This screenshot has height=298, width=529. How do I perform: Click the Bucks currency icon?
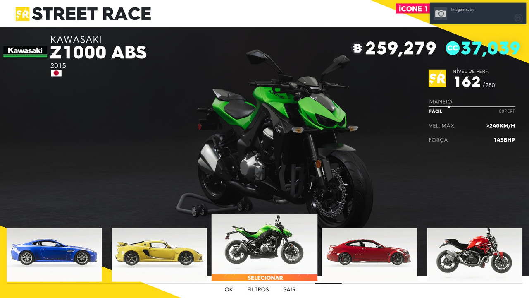[x=357, y=48]
